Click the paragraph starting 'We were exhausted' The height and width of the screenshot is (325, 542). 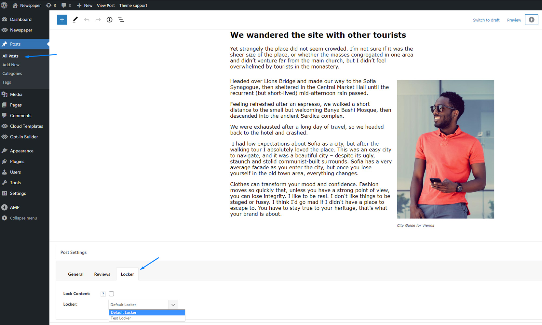(x=307, y=130)
